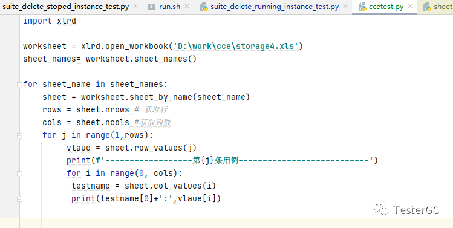Collapse the 'for i in range(0, cols)' block
This screenshot has width=453, height=228.
coord(19,174)
